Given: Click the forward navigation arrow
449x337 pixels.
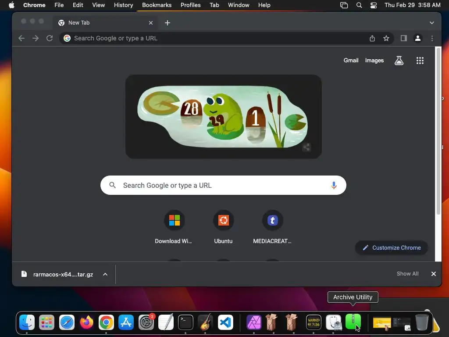Looking at the screenshot, I should pyautogui.click(x=36, y=38).
